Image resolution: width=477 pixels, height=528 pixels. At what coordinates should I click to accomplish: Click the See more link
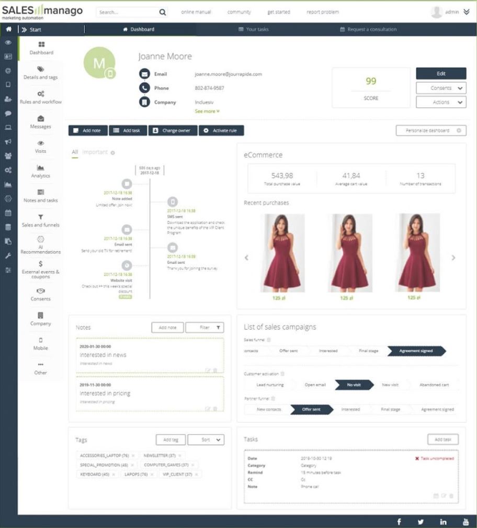pyautogui.click(x=207, y=111)
